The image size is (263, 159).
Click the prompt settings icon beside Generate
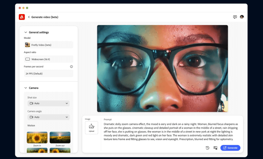(215, 148)
